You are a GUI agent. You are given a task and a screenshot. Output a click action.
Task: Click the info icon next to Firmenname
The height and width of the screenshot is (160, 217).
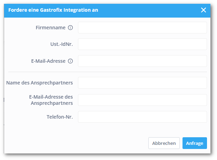tap(70, 28)
